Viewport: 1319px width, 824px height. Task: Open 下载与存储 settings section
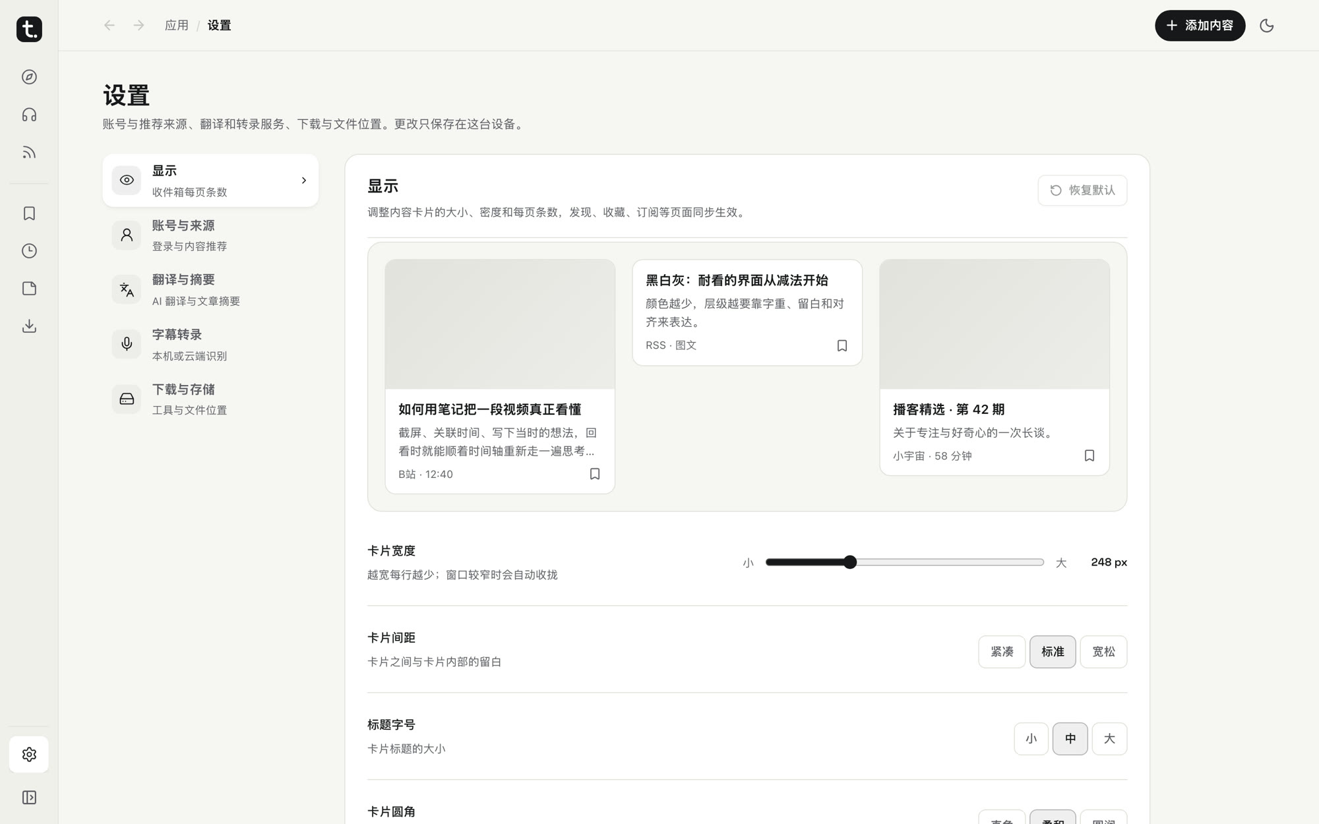pos(210,399)
